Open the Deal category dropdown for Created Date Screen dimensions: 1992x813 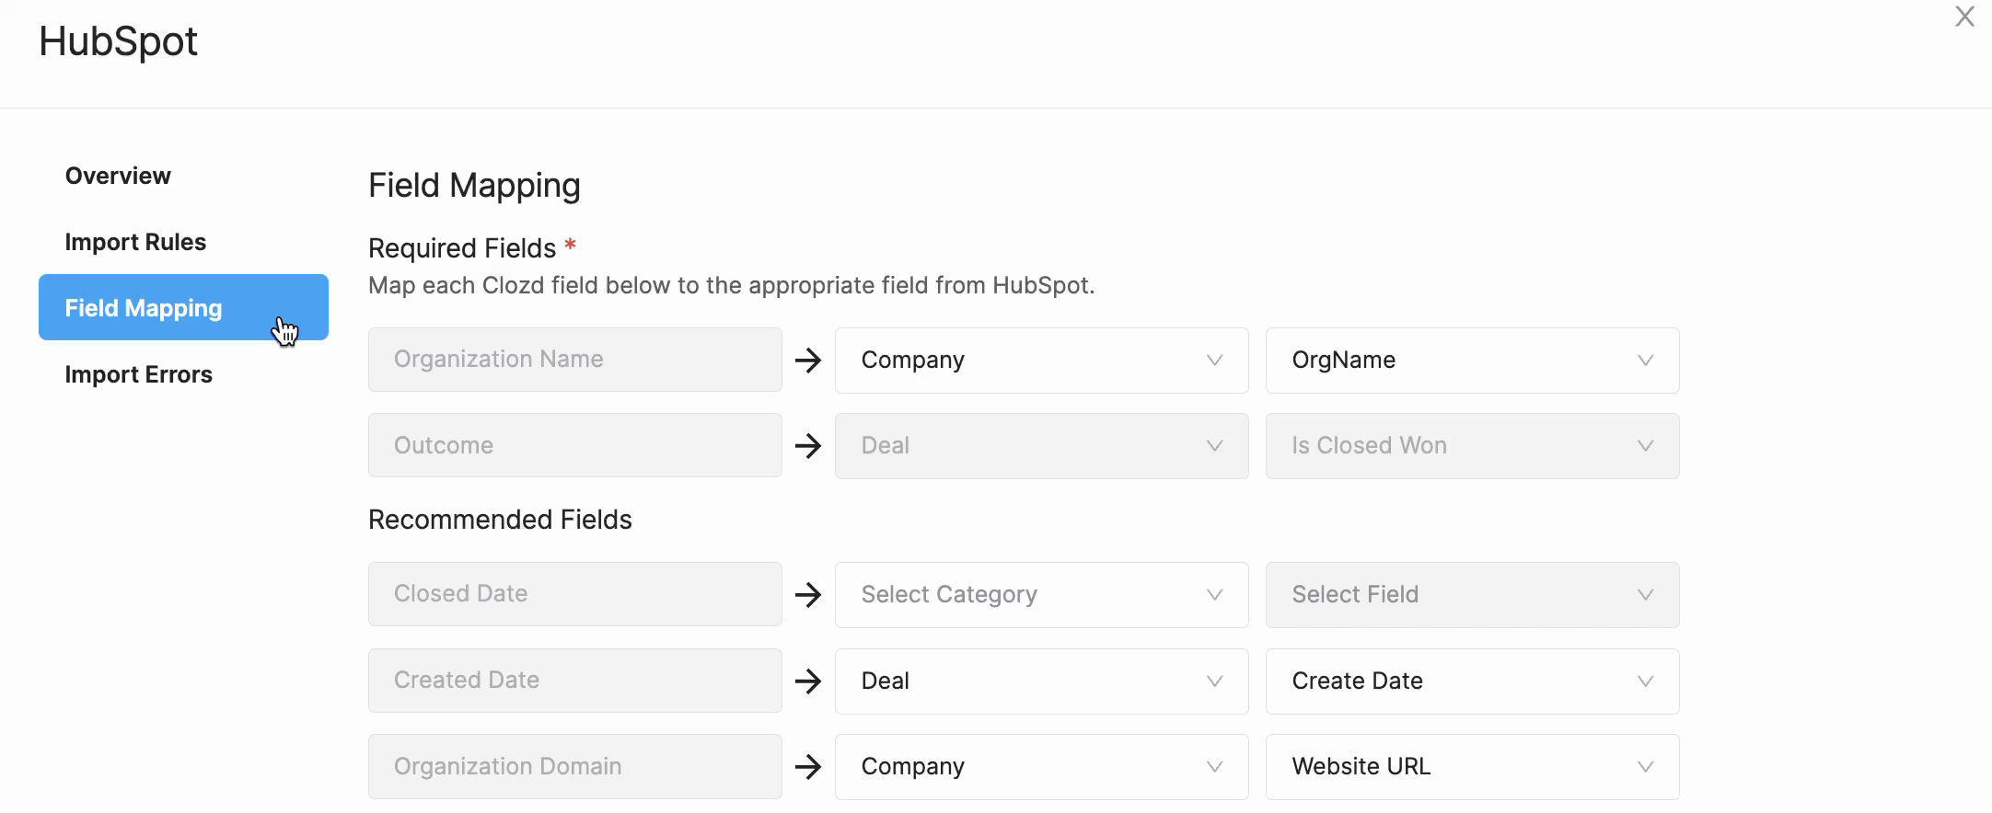coord(1041,681)
